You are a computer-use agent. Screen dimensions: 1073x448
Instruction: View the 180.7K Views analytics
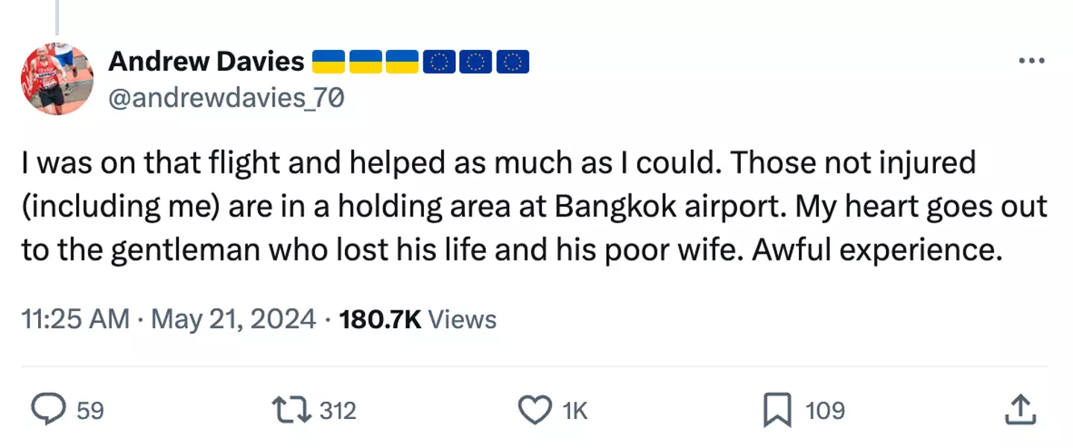(x=417, y=319)
